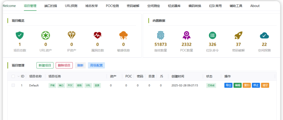Click the orange 清空 button
283x120 pixels.
265,85
